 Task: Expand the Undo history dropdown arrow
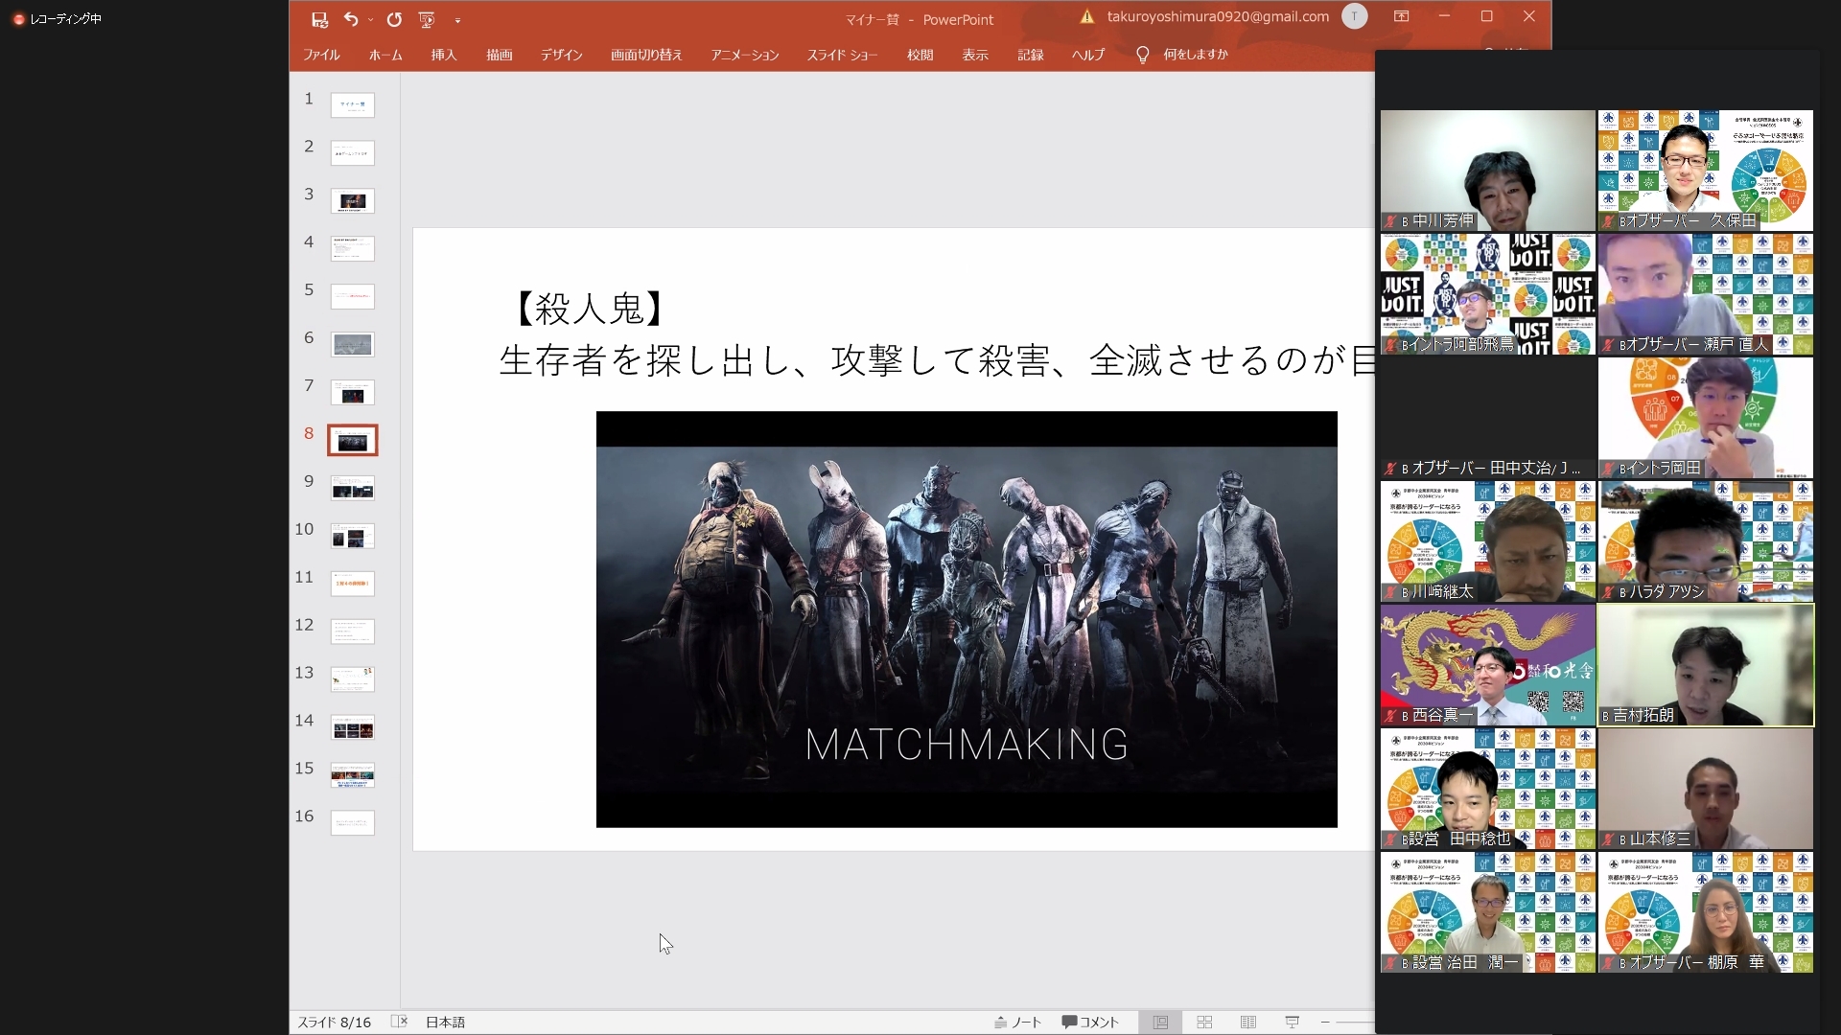[371, 20]
